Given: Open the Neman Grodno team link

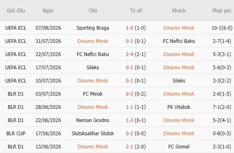Looking at the screenshot, I should (x=93, y=120).
